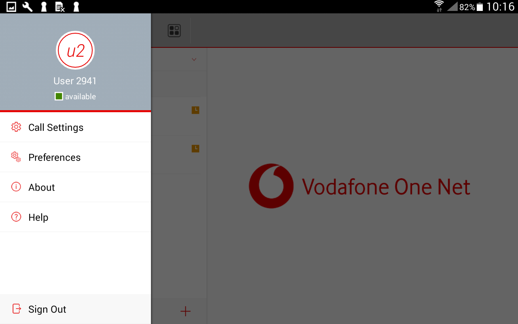Tap the Sign Out button

click(x=75, y=309)
